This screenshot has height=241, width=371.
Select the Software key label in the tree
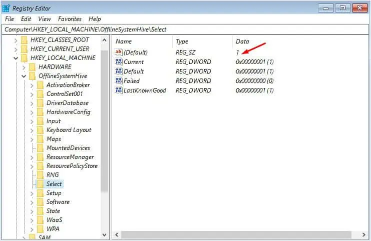click(x=58, y=202)
